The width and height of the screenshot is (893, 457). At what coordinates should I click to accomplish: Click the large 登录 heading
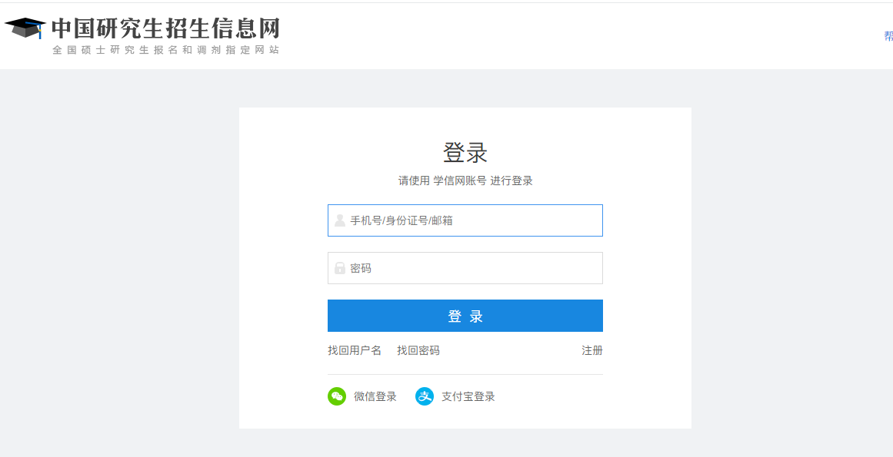(465, 153)
